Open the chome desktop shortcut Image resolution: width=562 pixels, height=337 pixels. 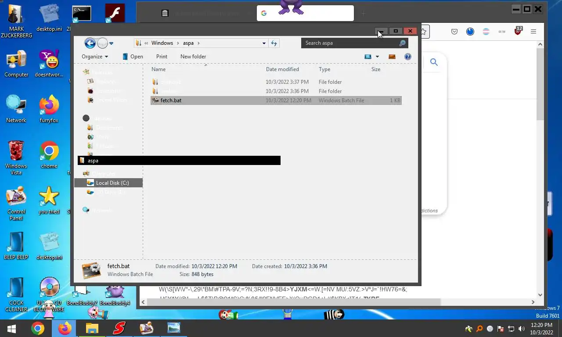coord(49,154)
